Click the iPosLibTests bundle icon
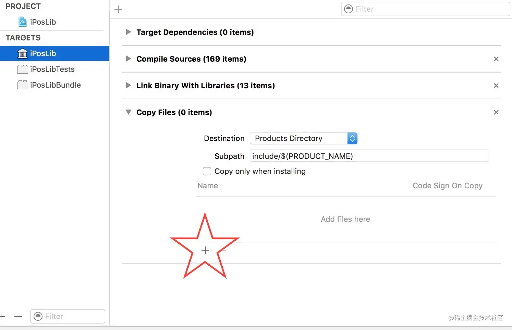512x330 pixels. [23, 69]
